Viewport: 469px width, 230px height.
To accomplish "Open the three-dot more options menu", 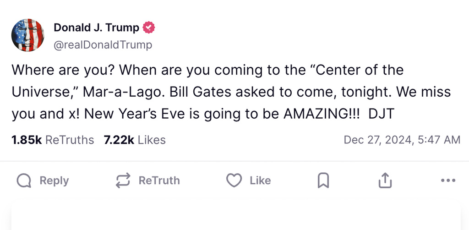I will coord(448,181).
